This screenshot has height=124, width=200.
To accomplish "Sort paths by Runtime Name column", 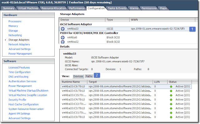I will pyautogui.click(x=74, y=82).
